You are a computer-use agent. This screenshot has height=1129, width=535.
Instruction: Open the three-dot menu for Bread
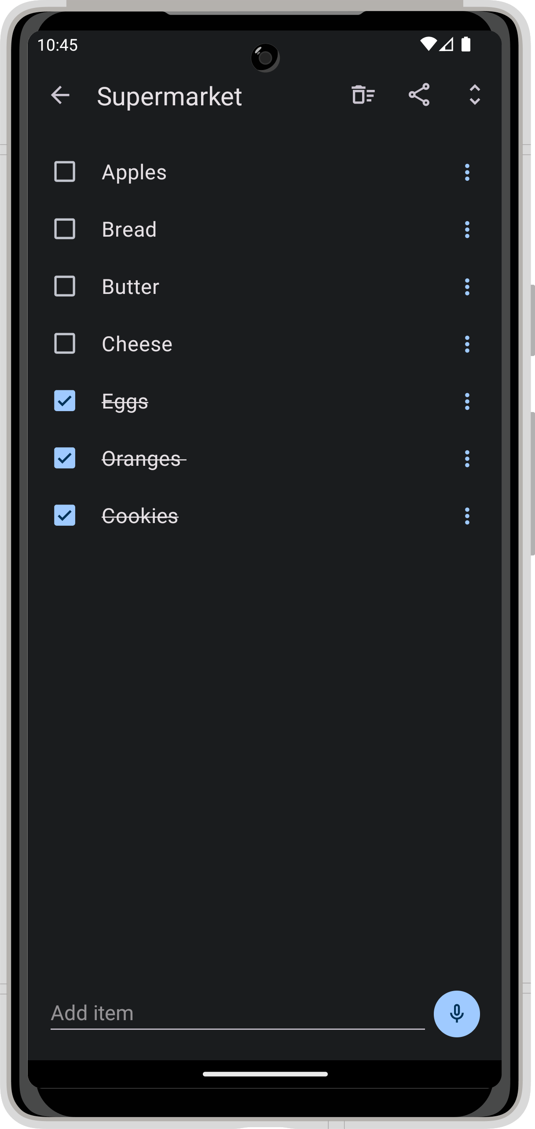(x=467, y=230)
